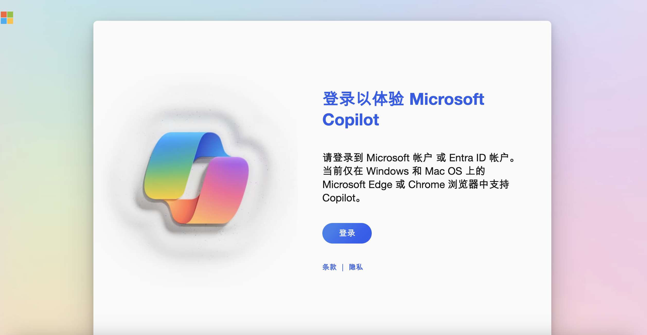This screenshot has width=647, height=335.
Task: Click the 登录以体验 heading text
Action: [363, 99]
